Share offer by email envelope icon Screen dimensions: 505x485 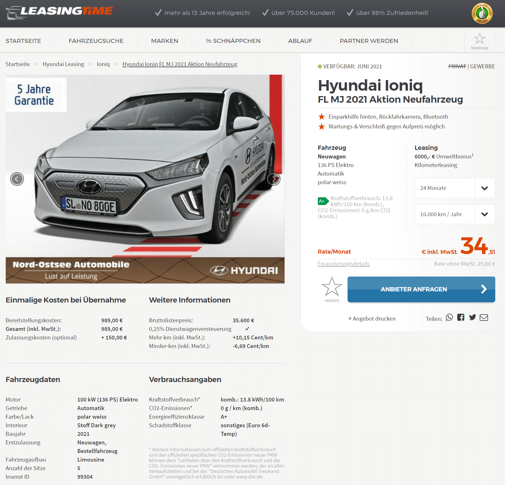pos(484,317)
